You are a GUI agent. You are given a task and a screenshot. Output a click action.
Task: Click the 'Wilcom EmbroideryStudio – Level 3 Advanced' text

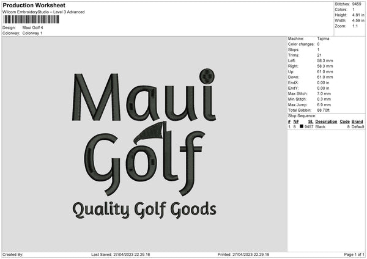(x=43, y=12)
